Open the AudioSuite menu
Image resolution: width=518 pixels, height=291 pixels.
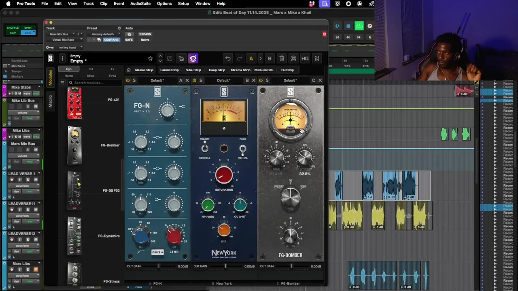pos(140,4)
